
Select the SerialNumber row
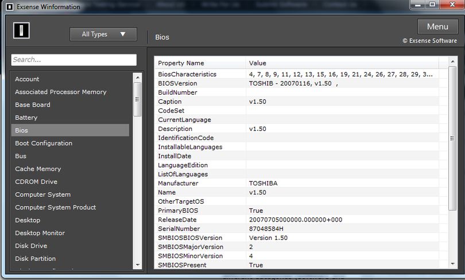click(297, 229)
